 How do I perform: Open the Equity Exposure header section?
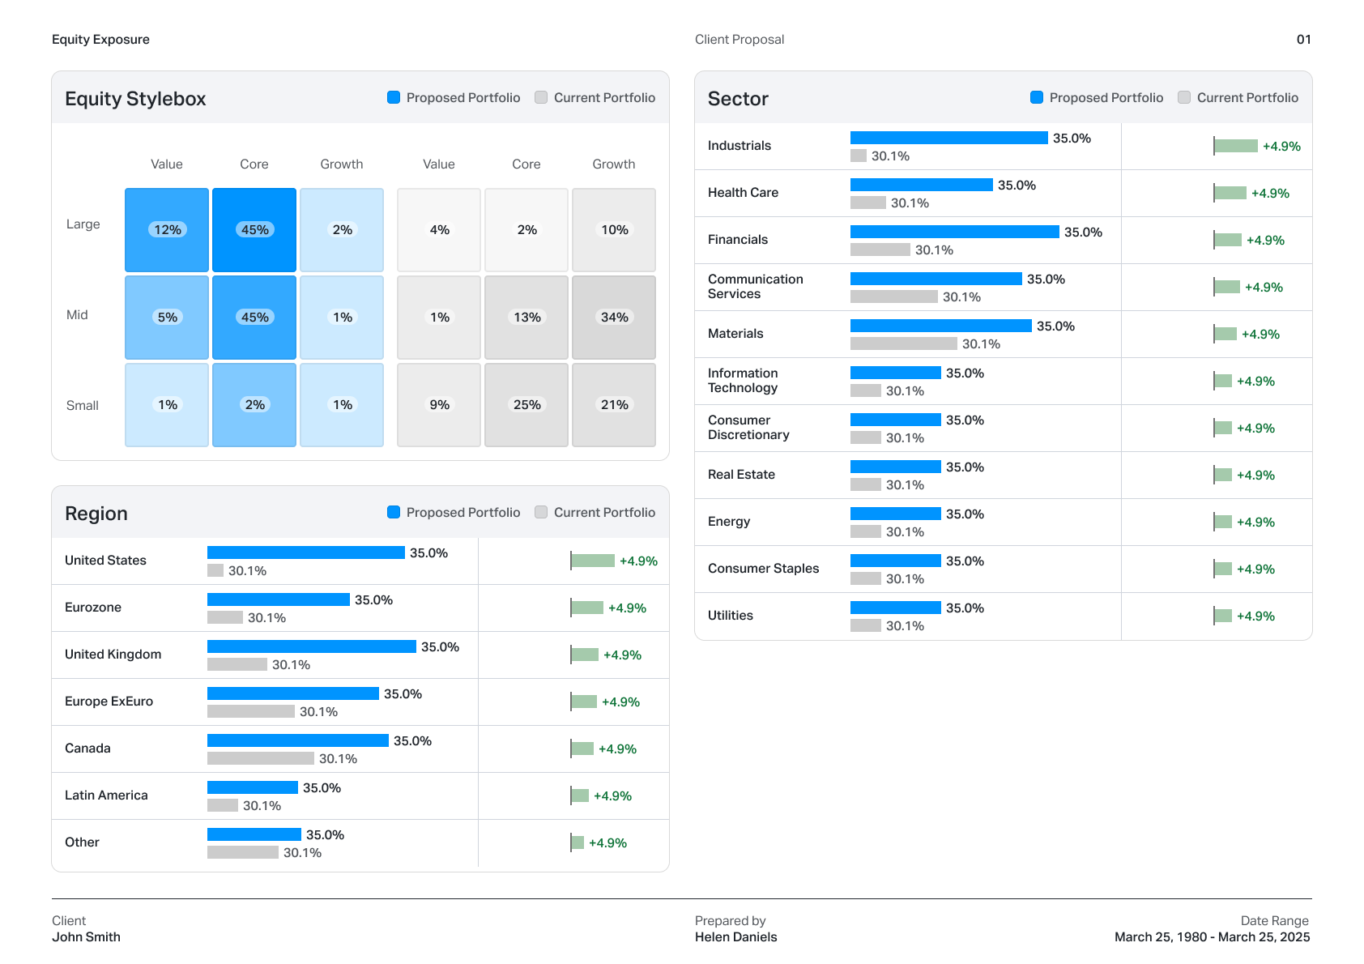click(100, 39)
